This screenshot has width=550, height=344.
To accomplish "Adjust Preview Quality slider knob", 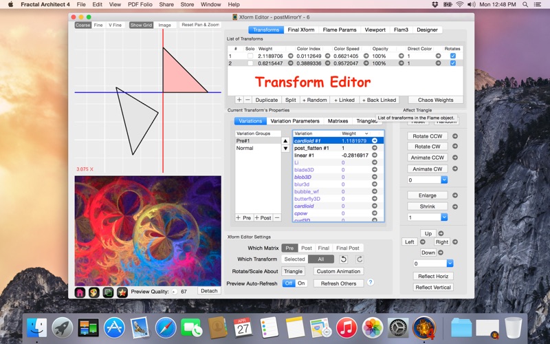I will pos(175,292).
